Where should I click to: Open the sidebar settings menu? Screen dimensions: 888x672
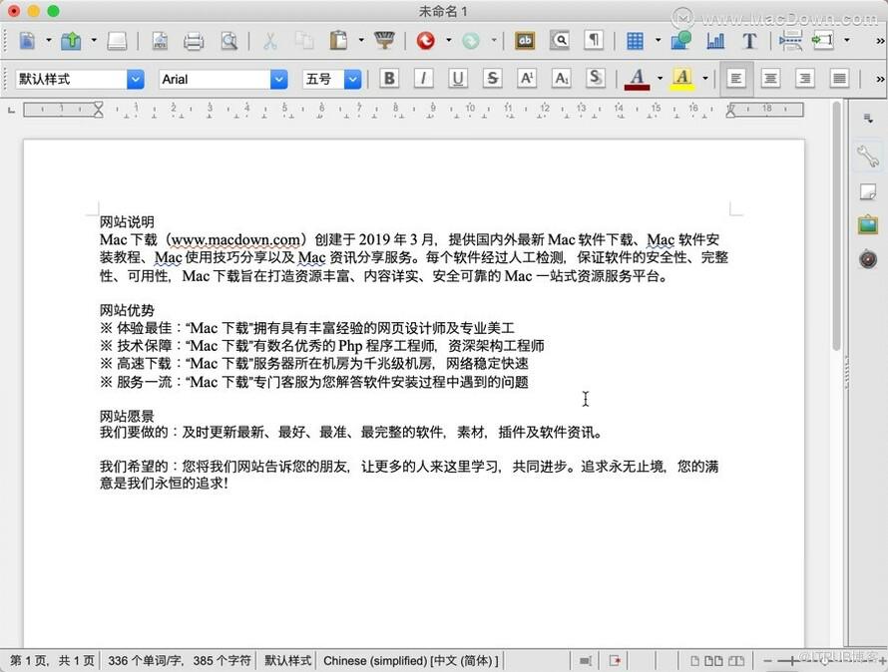click(868, 118)
